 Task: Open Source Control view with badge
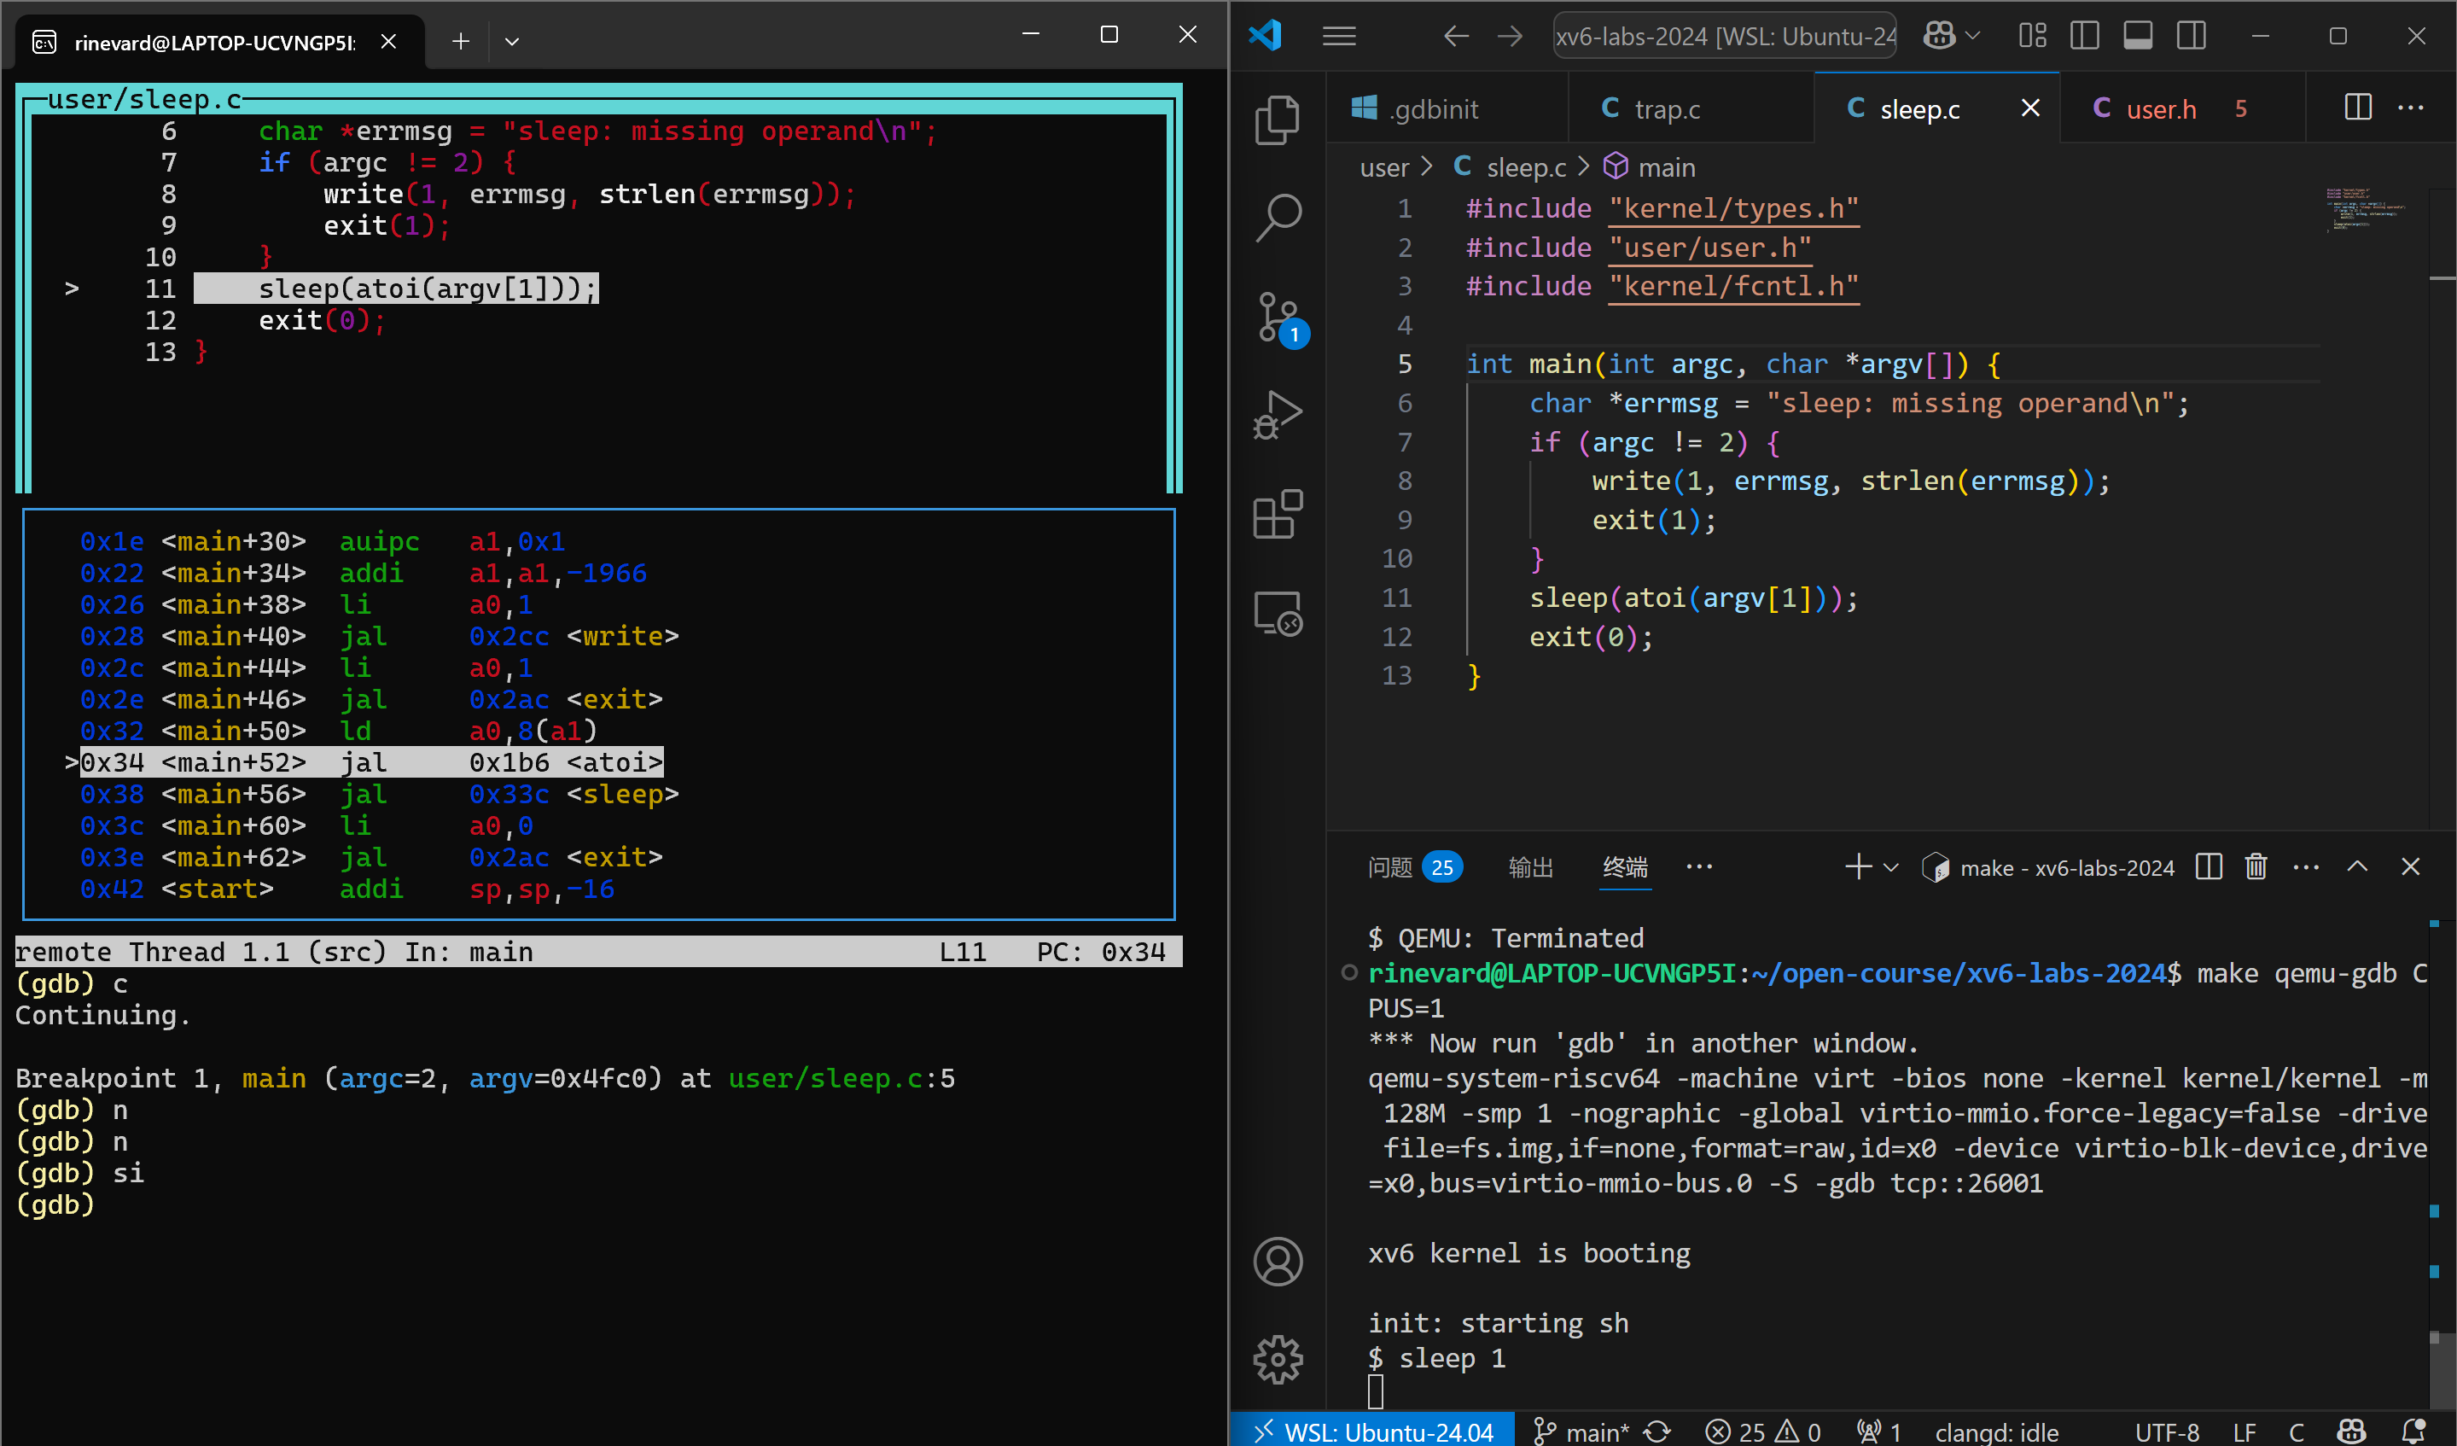(x=1278, y=317)
